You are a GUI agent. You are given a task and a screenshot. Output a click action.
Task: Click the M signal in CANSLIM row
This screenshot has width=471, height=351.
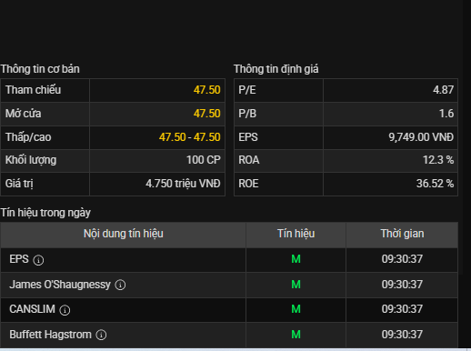[296, 309]
